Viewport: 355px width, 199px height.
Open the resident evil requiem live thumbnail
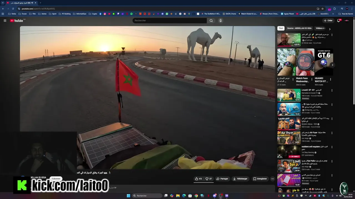tap(289, 151)
